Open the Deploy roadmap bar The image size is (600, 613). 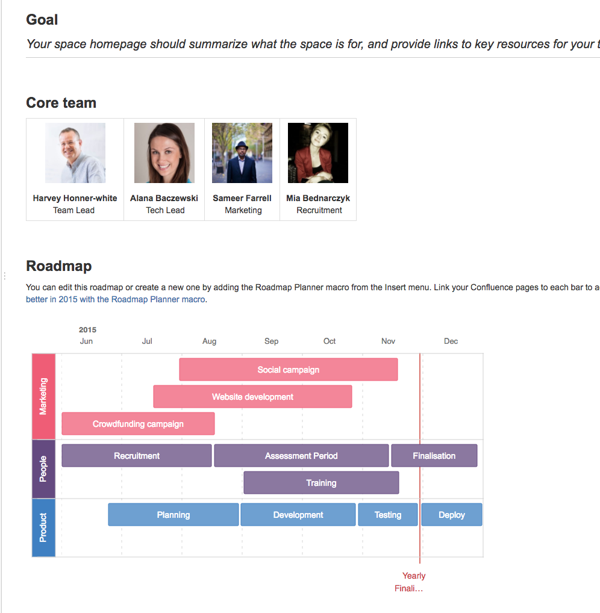click(x=452, y=514)
